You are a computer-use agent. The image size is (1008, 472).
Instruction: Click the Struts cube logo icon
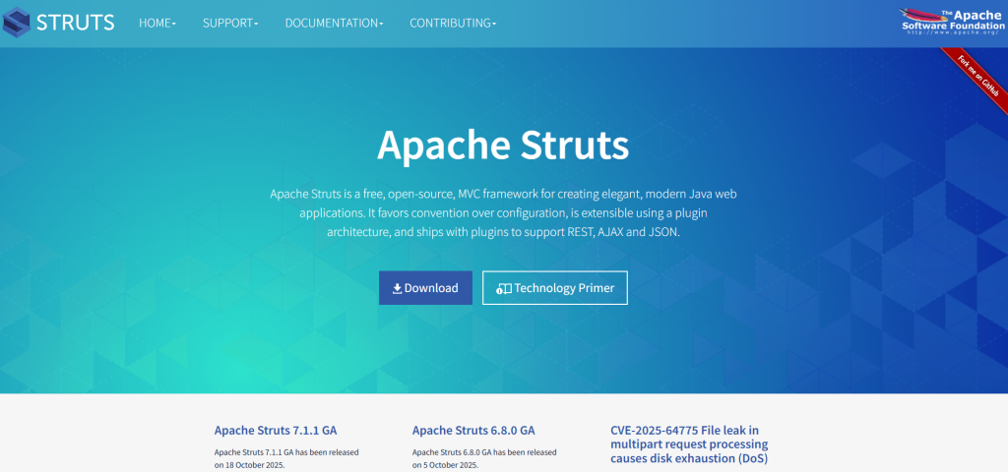click(17, 22)
